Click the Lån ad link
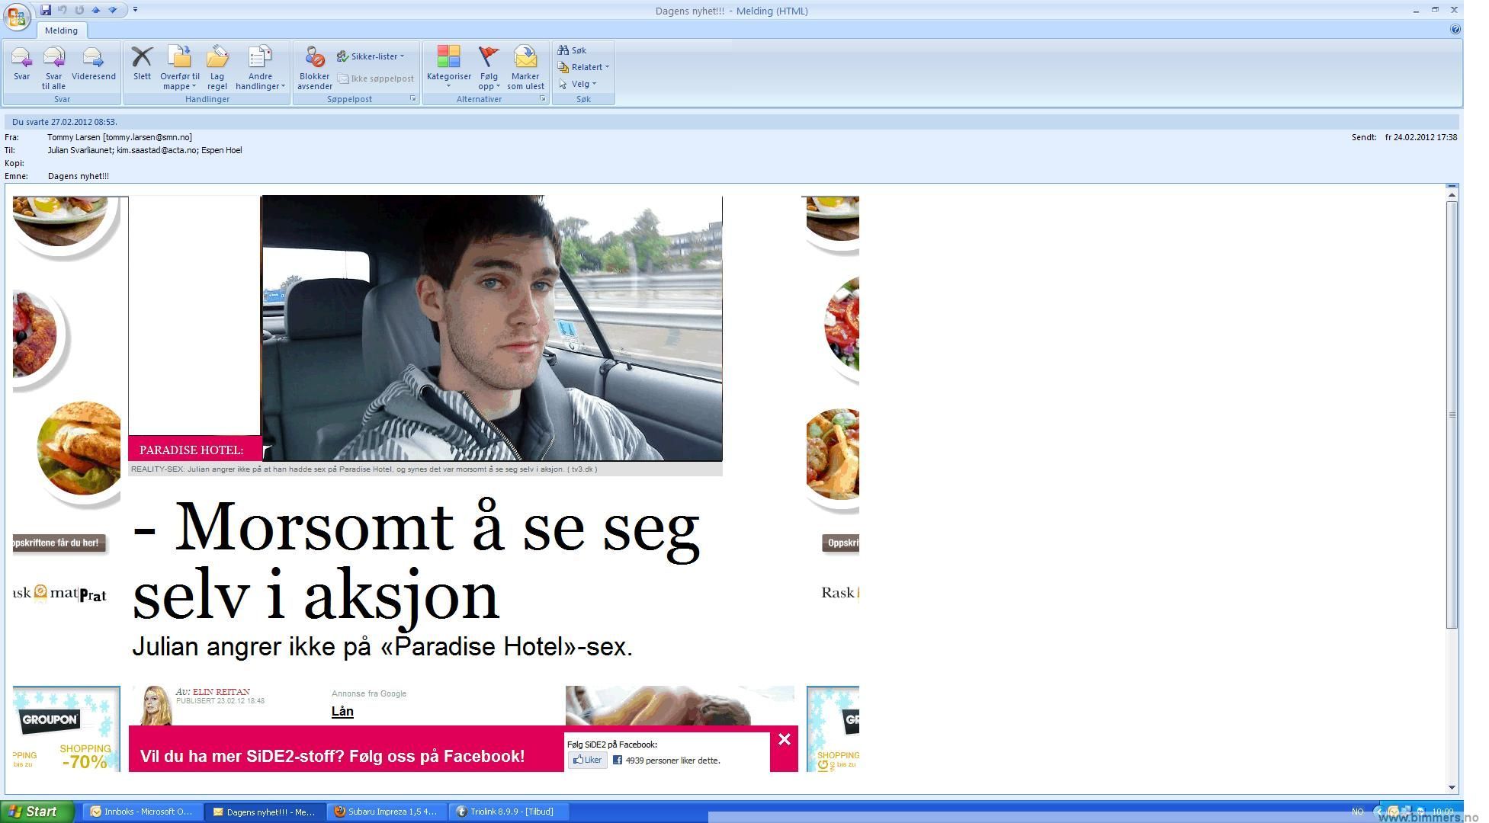Viewport: 1489px width, 823px height. point(342,711)
